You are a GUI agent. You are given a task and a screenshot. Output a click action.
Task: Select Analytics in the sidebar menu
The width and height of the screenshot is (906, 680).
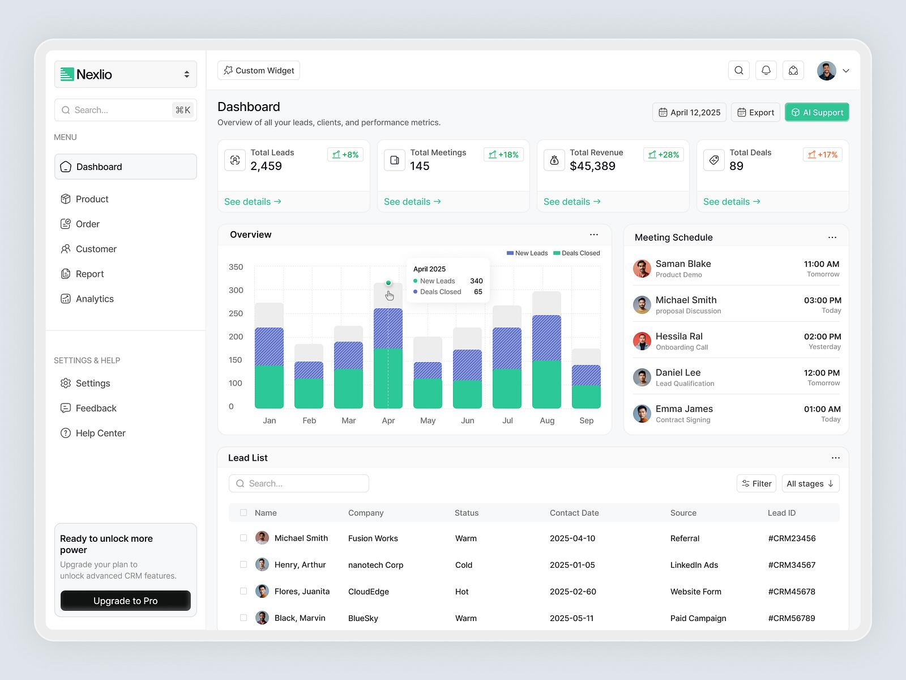(94, 299)
